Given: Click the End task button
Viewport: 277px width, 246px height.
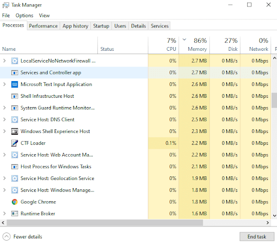Looking at the screenshot, I should pos(257,237).
